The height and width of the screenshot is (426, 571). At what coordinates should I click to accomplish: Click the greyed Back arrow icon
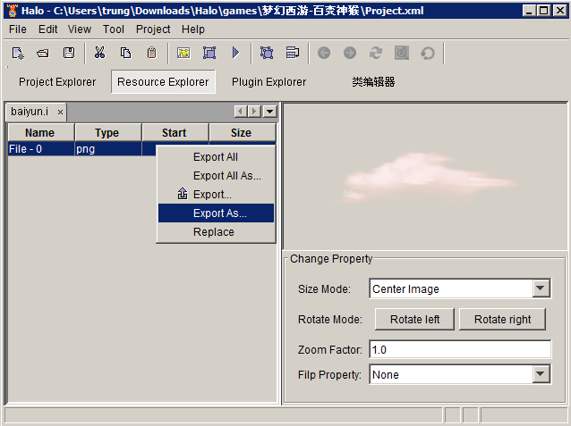(324, 53)
